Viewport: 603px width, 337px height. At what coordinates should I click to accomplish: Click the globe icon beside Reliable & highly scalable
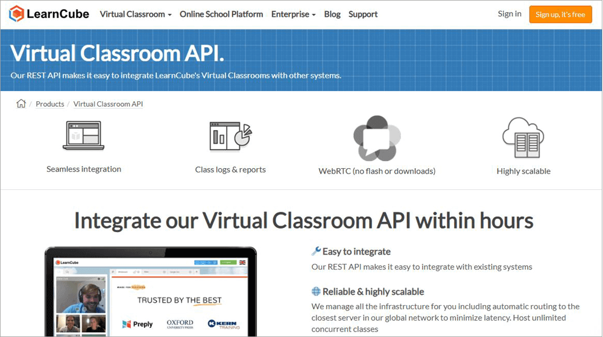pyautogui.click(x=316, y=291)
